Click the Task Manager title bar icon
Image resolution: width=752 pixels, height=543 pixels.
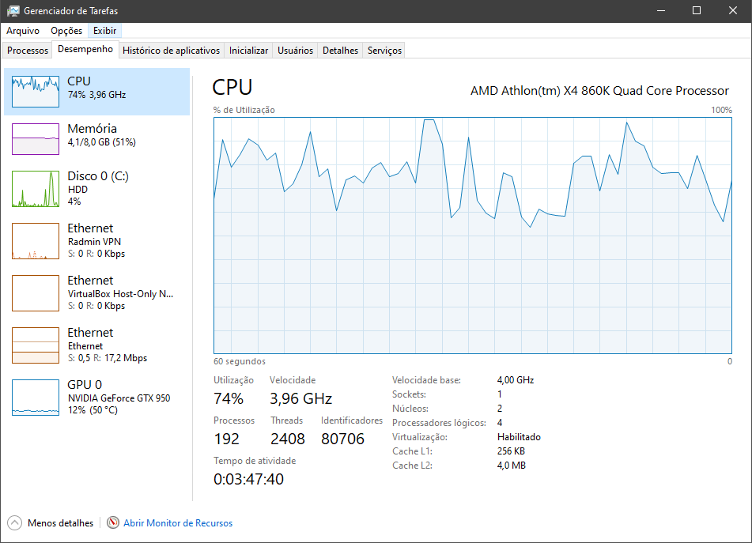(x=13, y=10)
